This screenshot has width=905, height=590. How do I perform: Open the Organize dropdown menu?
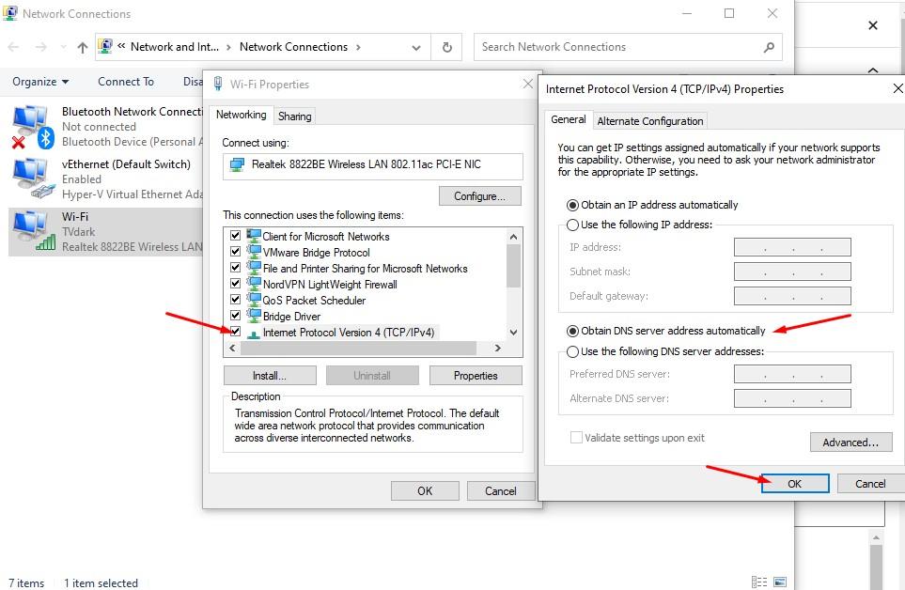(x=39, y=82)
